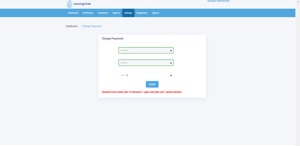300x146 pixels.
Task: Click the Dashboard breadcrumb link
Action: coord(71,26)
